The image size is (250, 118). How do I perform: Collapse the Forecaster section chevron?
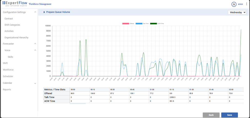coord(35,44)
